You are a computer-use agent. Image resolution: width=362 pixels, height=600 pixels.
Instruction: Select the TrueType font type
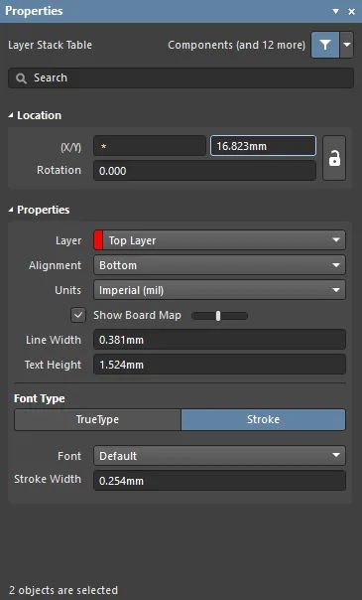pyautogui.click(x=97, y=419)
